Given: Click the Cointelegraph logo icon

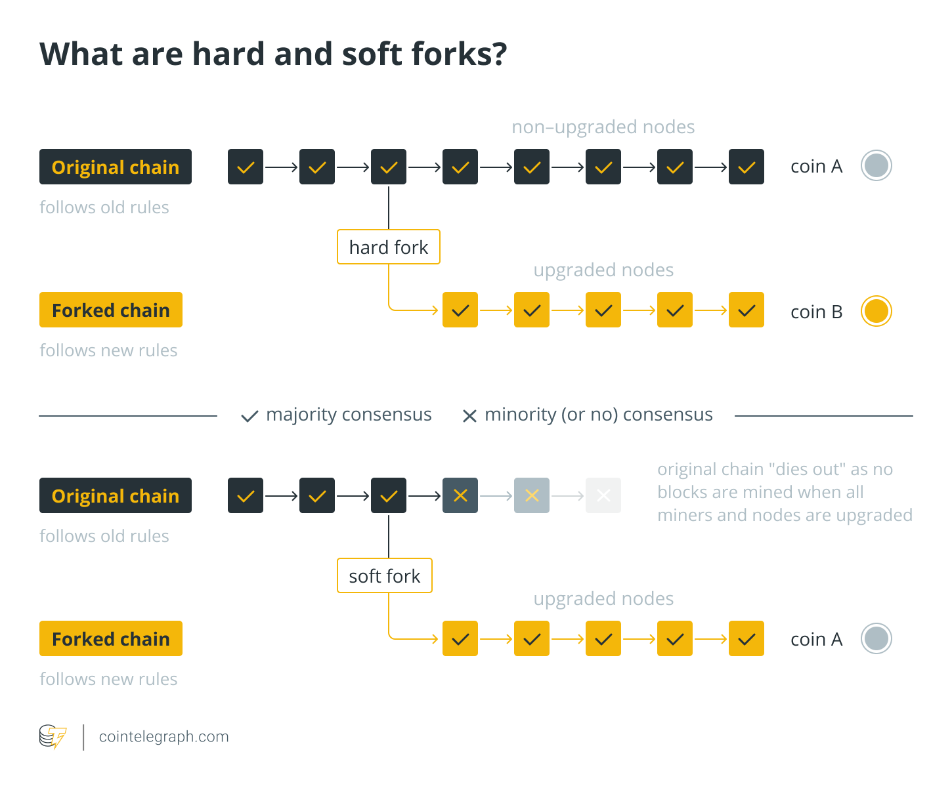Looking at the screenshot, I should [53, 737].
